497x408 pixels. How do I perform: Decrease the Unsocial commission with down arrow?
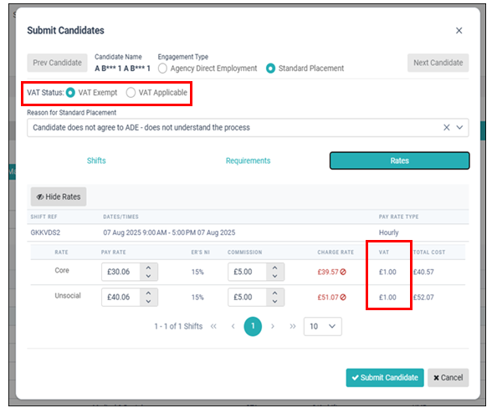[274, 301]
